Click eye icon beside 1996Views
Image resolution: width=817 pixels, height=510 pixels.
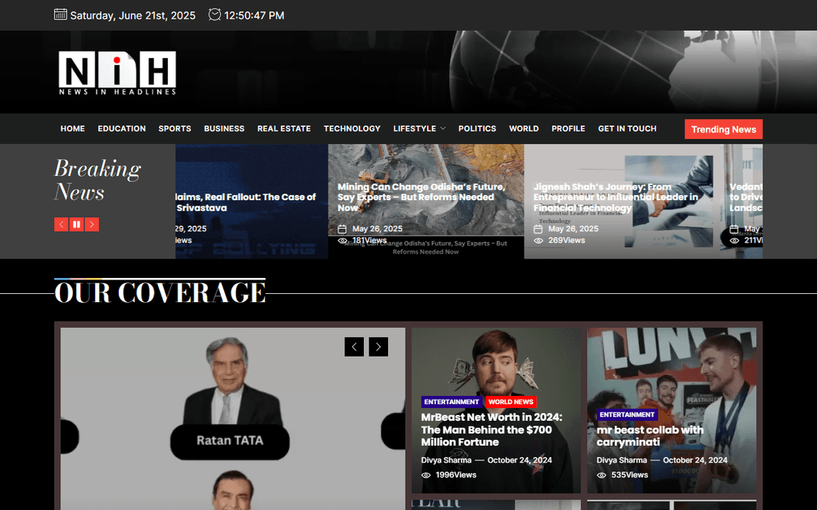point(426,475)
